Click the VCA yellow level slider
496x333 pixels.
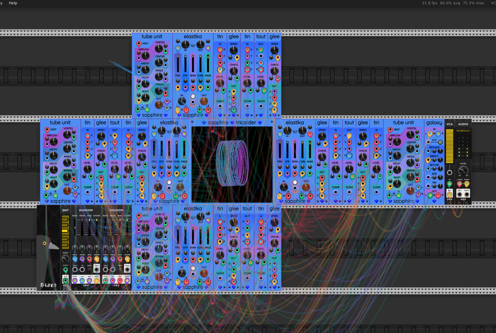[450, 146]
